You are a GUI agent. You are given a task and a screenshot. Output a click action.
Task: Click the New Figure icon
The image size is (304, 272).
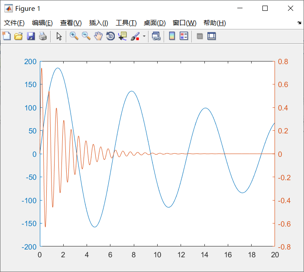tap(6, 36)
